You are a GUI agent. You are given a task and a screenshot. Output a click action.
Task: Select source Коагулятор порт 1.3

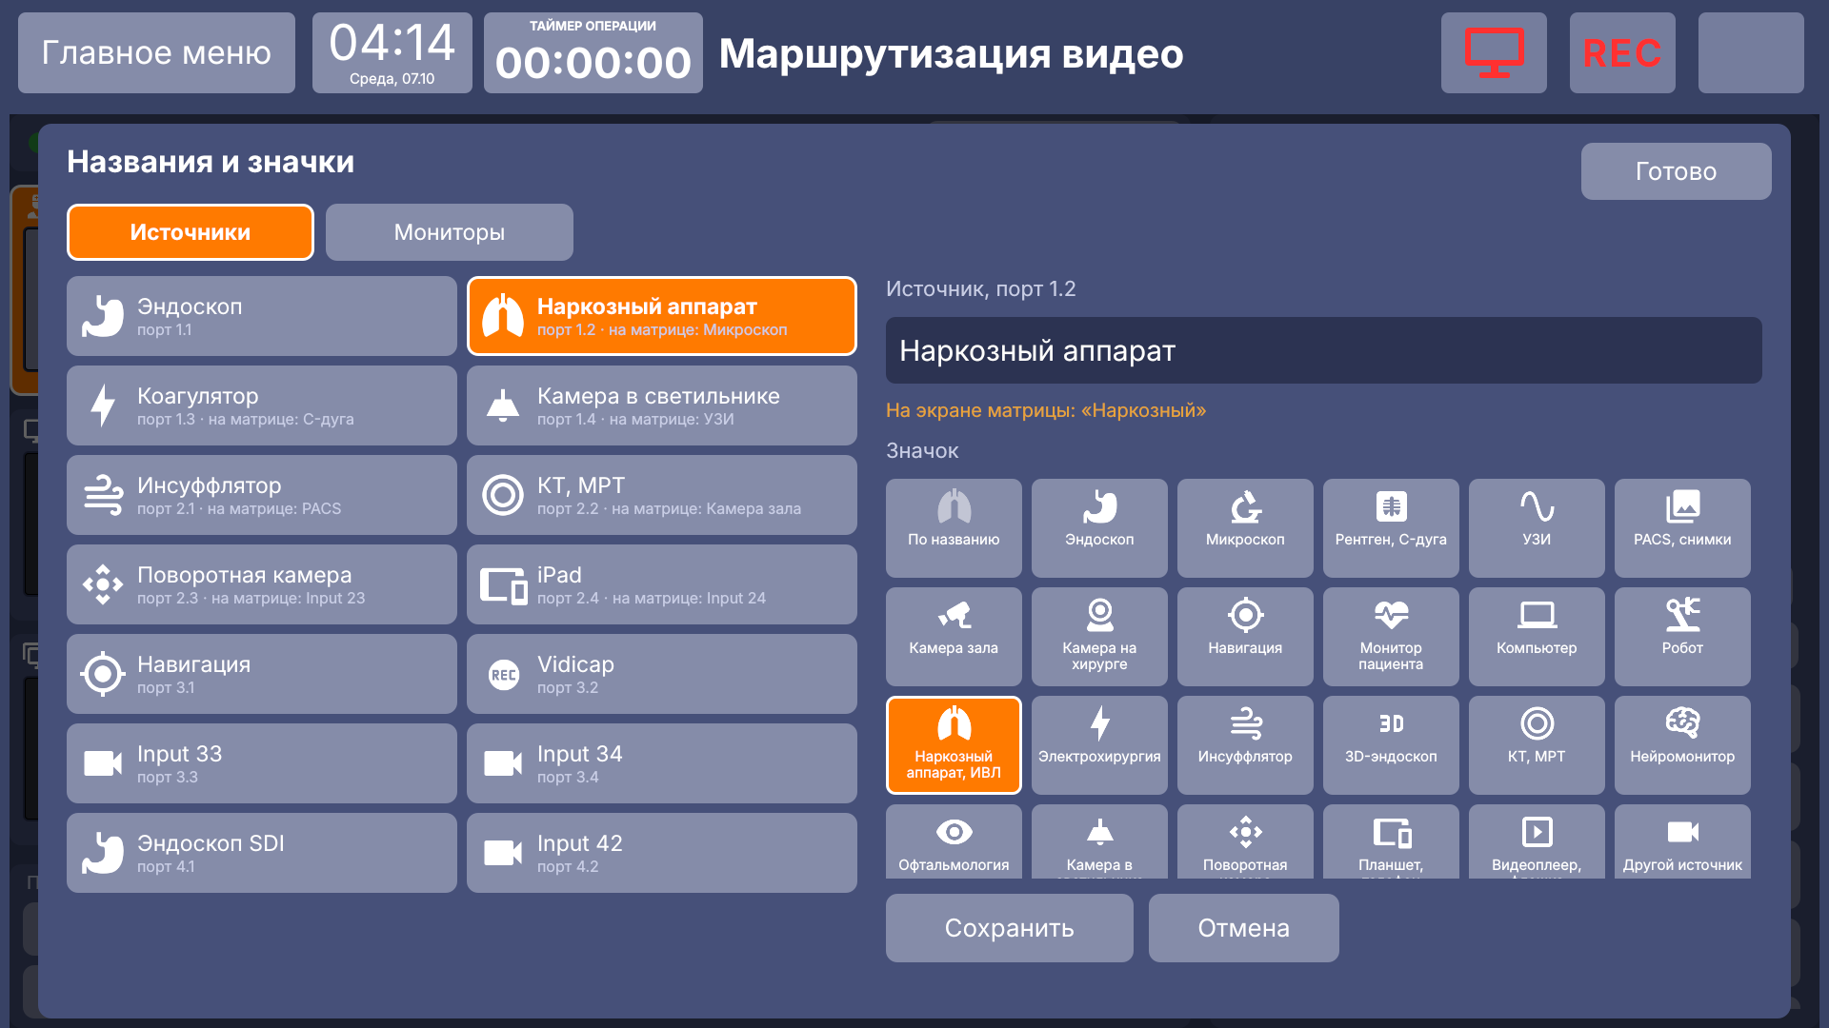262,405
